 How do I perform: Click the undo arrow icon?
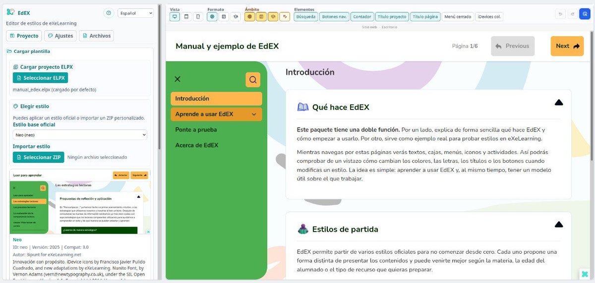coord(561,14)
